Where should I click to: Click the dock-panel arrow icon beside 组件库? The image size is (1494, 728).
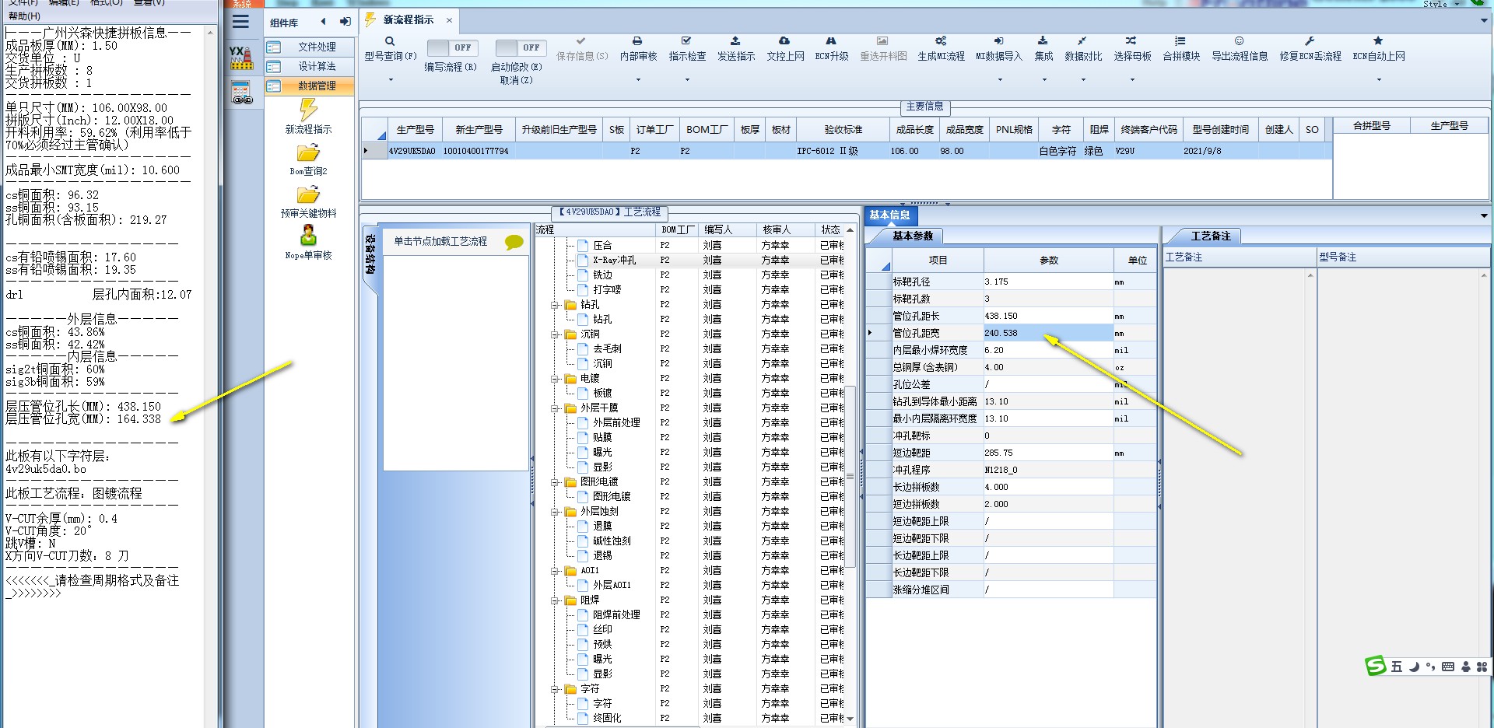coord(345,22)
